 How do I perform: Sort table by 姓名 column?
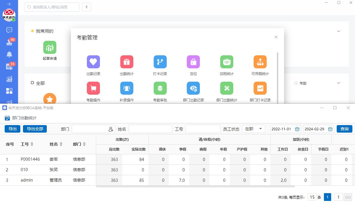61,144
